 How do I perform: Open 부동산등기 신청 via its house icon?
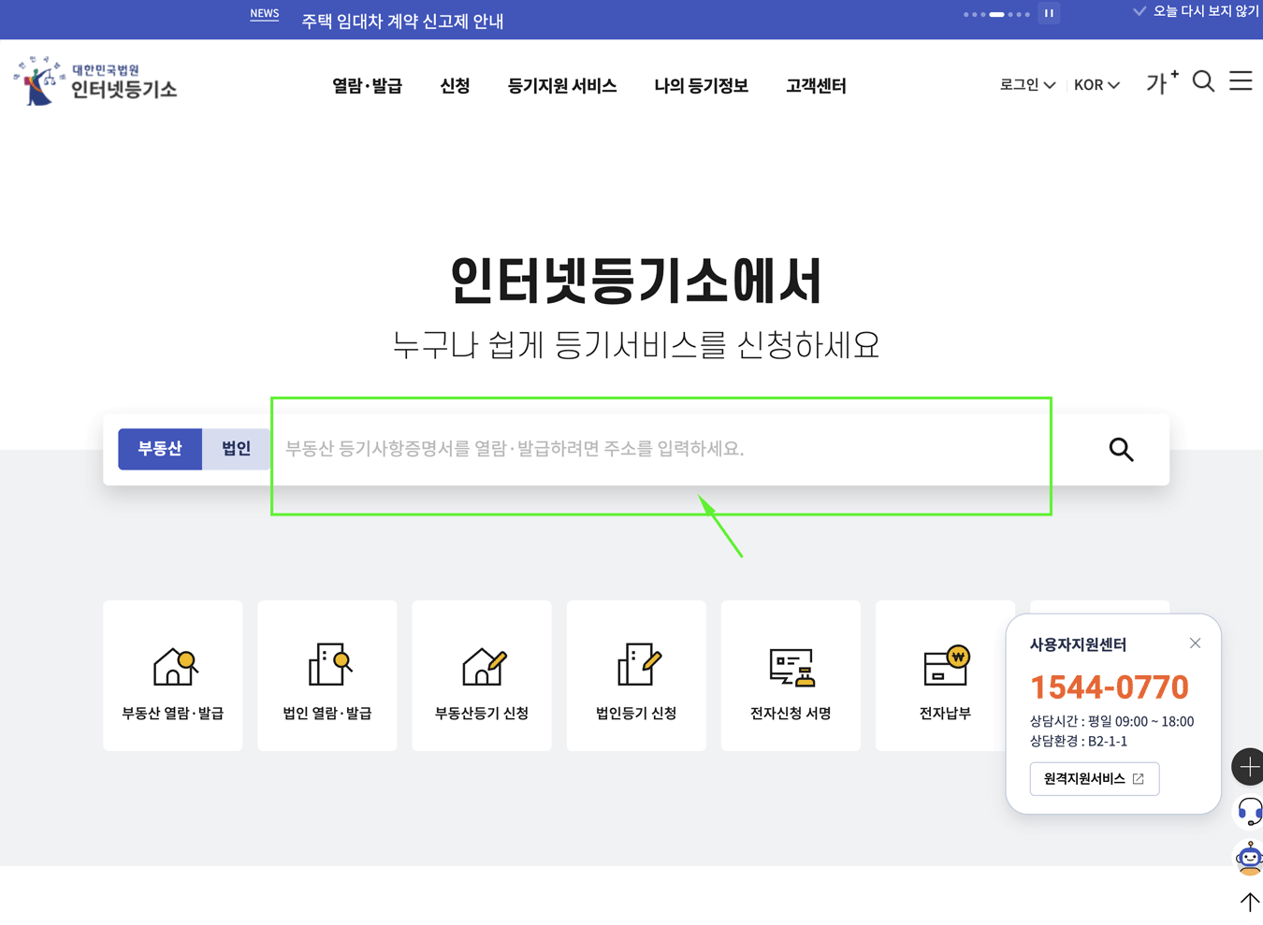(x=481, y=664)
